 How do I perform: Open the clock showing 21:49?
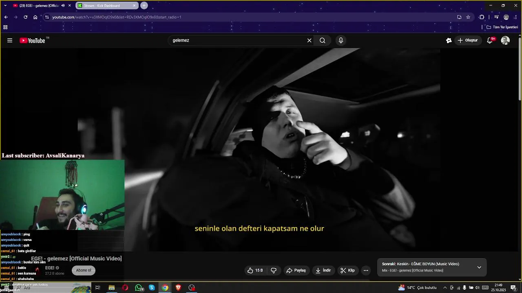pyautogui.click(x=498, y=288)
